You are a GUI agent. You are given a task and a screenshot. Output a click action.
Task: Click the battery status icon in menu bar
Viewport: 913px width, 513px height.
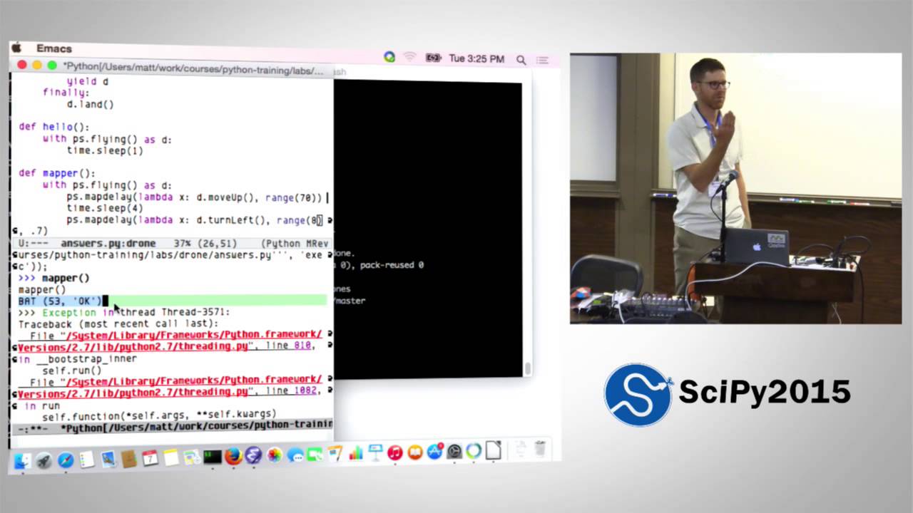[432, 58]
